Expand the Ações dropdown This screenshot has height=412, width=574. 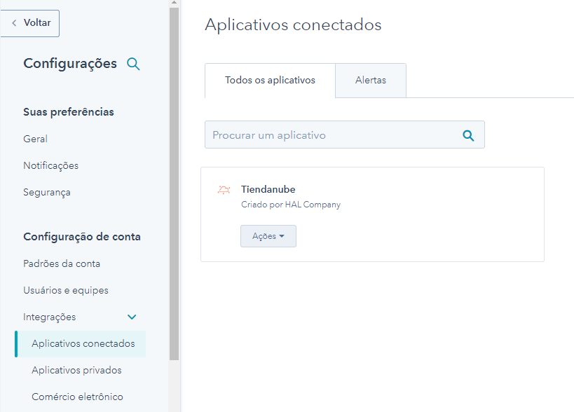coord(268,237)
